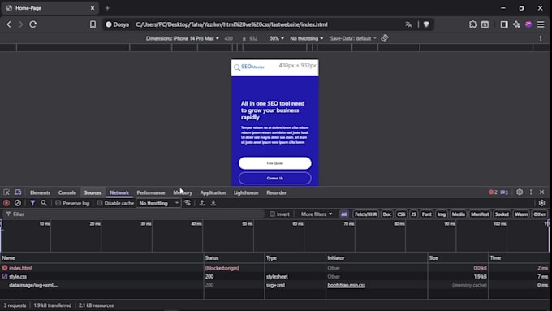
Task: Open DevTools settings gear icon
Action: (520, 192)
